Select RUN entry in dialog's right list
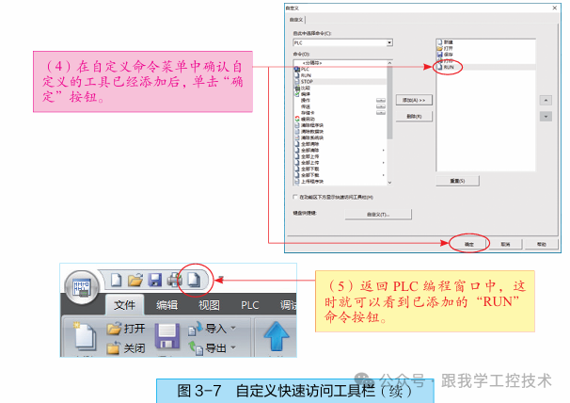 click(485, 67)
